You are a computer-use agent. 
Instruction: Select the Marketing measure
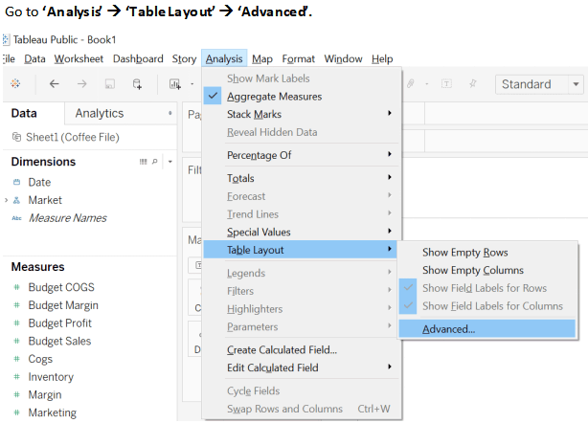(x=52, y=412)
